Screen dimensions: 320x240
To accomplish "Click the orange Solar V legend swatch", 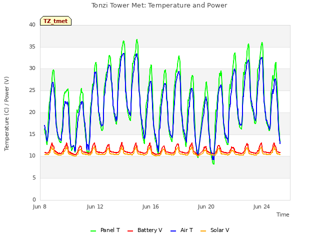I will 203,231.
